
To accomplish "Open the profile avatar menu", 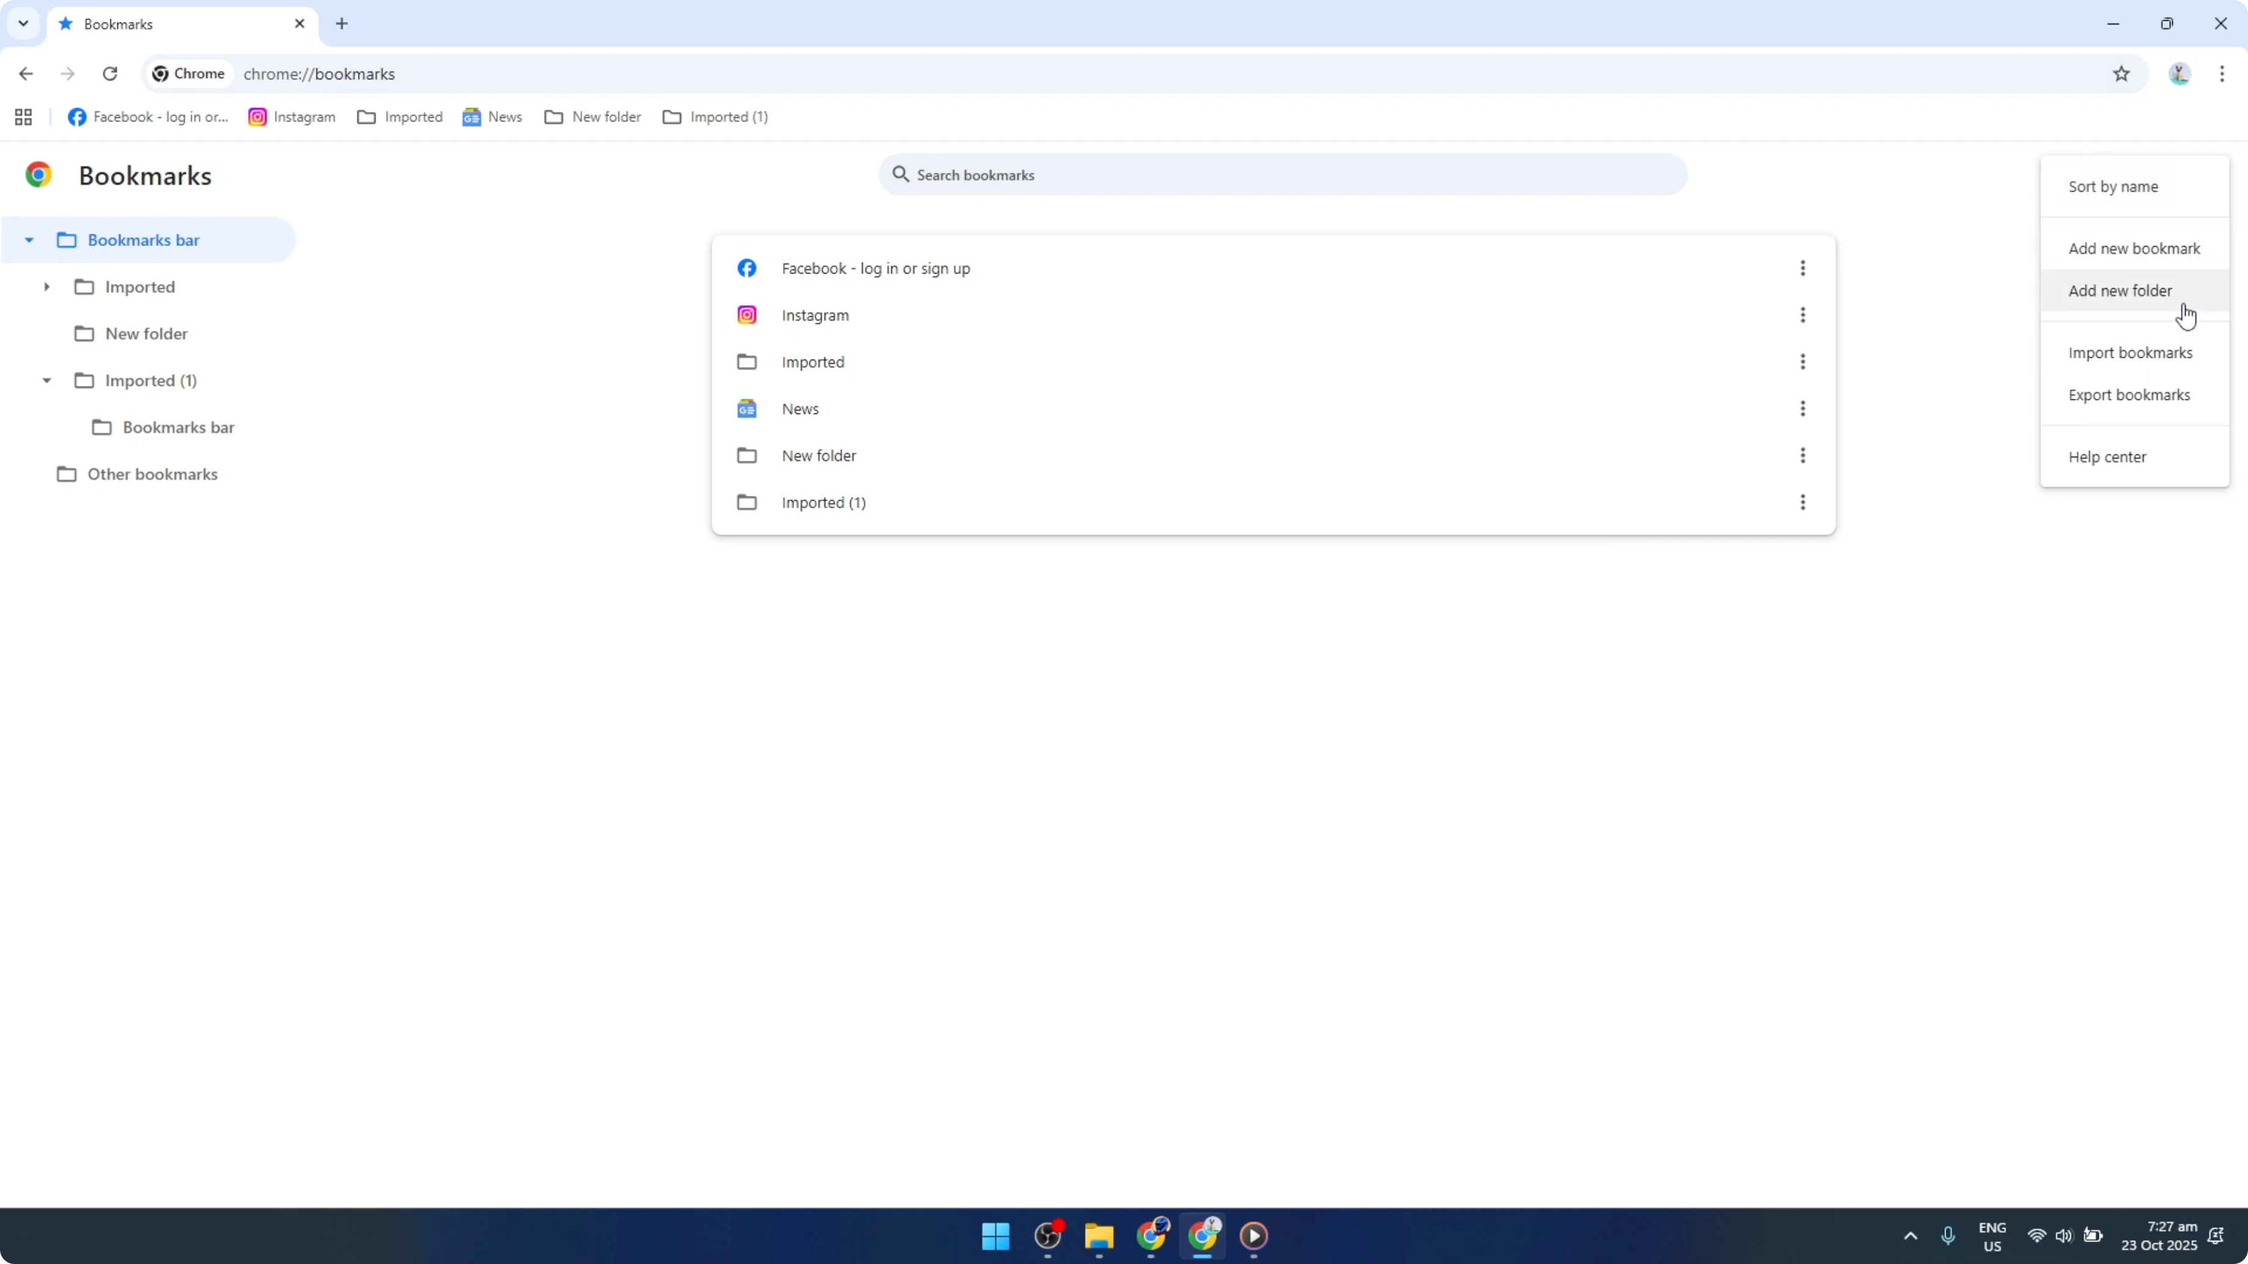I will [x=2179, y=74].
